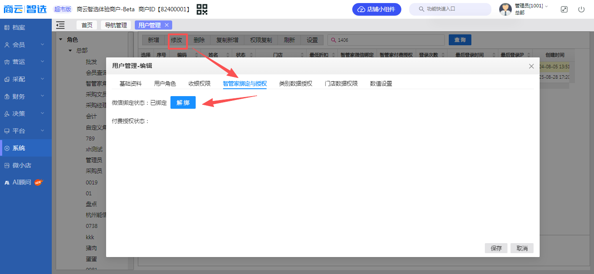Click the 功能快速入口 search field
The width and height of the screenshot is (594, 274).
[452, 9]
